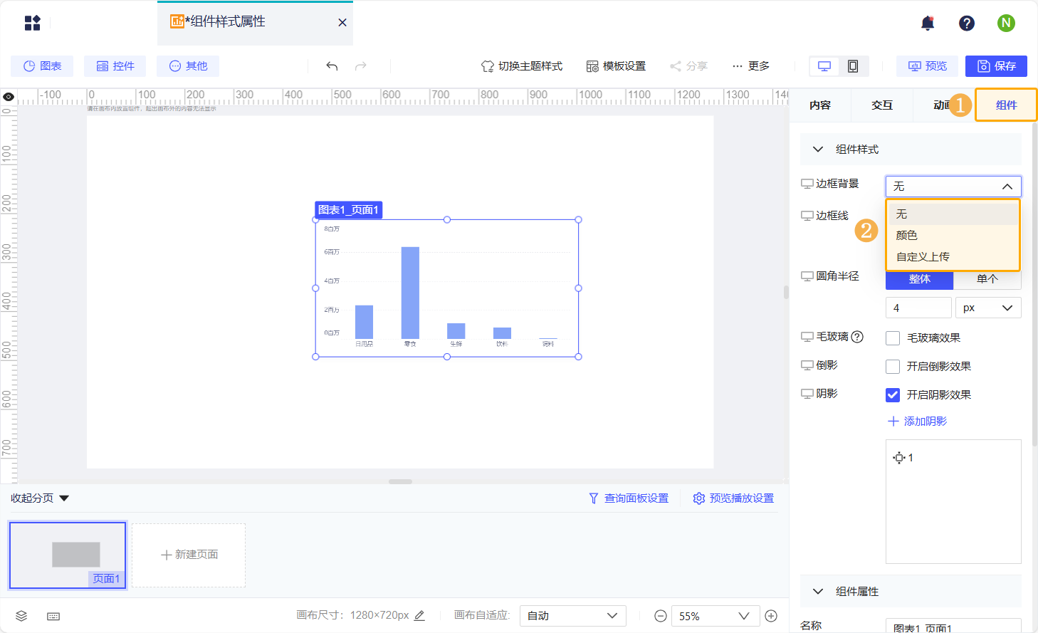The height and width of the screenshot is (633, 1038).
Task: Open the 55% zoom dropdown
Action: point(715,616)
